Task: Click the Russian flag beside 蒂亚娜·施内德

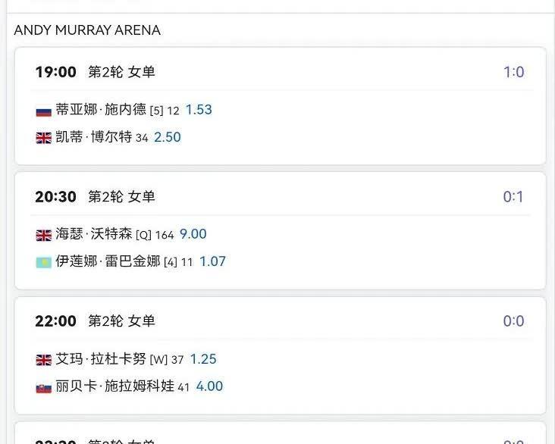Action: [x=43, y=111]
